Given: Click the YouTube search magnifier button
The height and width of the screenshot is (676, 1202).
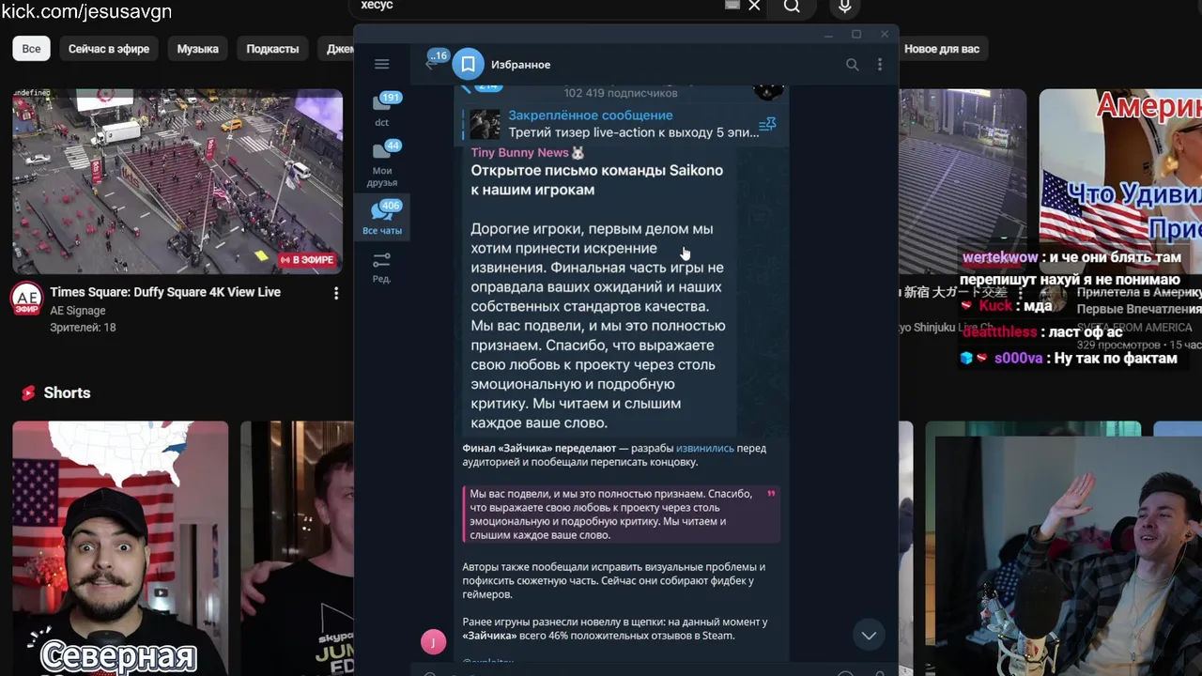Looking at the screenshot, I should click(x=792, y=7).
